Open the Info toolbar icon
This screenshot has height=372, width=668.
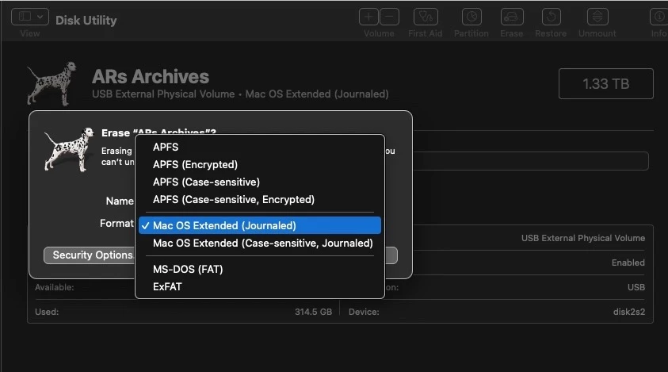coord(658,17)
